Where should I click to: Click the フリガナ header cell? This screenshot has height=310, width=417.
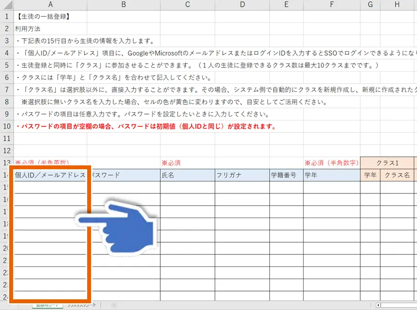pyautogui.click(x=242, y=176)
